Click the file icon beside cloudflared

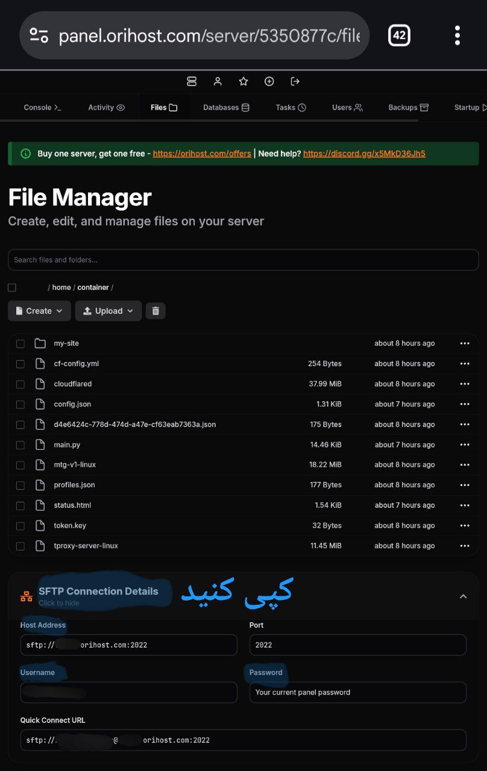pyautogui.click(x=40, y=384)
